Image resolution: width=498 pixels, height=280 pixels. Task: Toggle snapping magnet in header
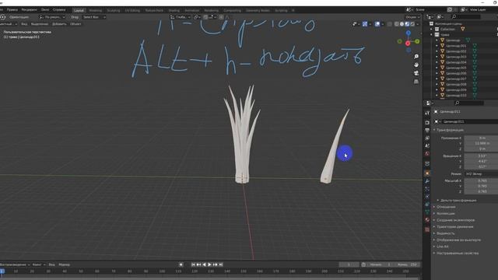(x=205, y=17)
